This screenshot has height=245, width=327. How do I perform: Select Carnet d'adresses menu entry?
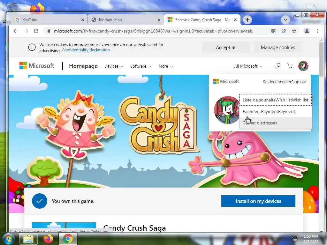click(275, 123)
